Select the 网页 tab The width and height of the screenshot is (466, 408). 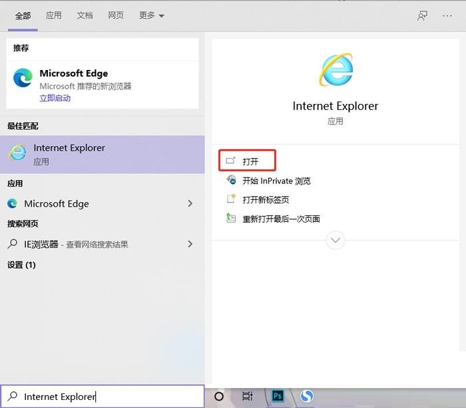point(115,15)
